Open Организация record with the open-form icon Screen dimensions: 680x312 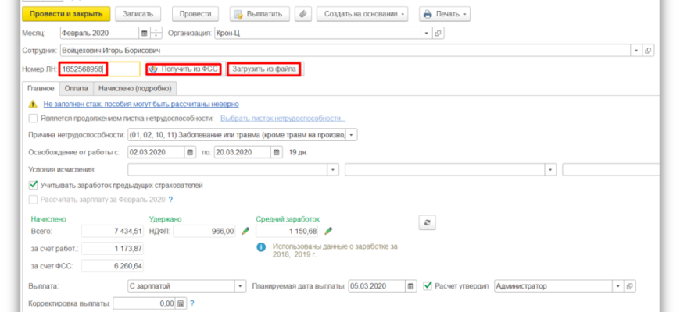[x=438, y=34]
